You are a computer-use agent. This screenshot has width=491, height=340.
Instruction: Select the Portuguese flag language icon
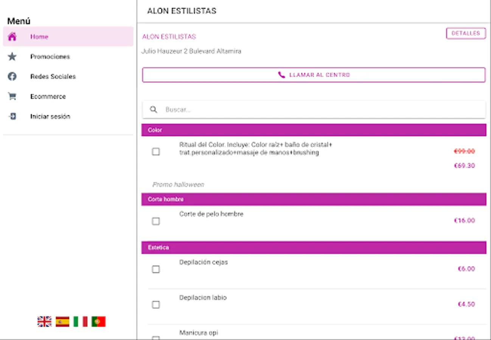click(x=98, y=321)
